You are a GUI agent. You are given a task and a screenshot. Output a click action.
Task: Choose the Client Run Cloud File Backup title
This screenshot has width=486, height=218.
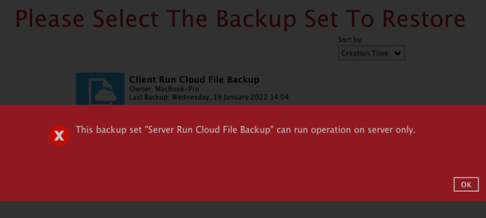coord(194,80)
